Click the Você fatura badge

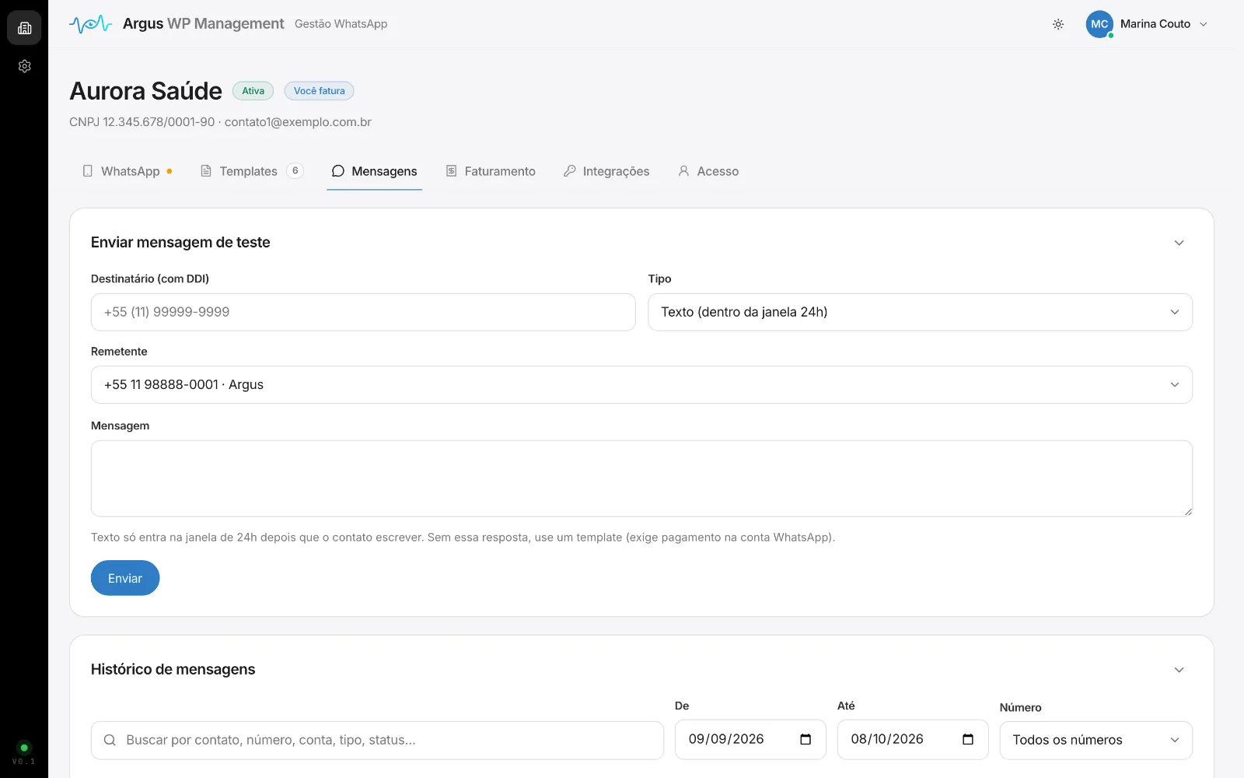(319, 91)
